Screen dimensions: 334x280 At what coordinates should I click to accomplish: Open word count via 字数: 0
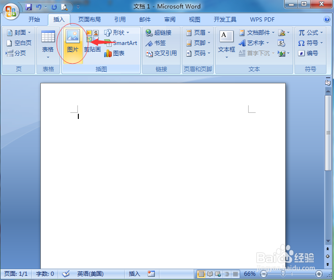(x=45, y=274)
